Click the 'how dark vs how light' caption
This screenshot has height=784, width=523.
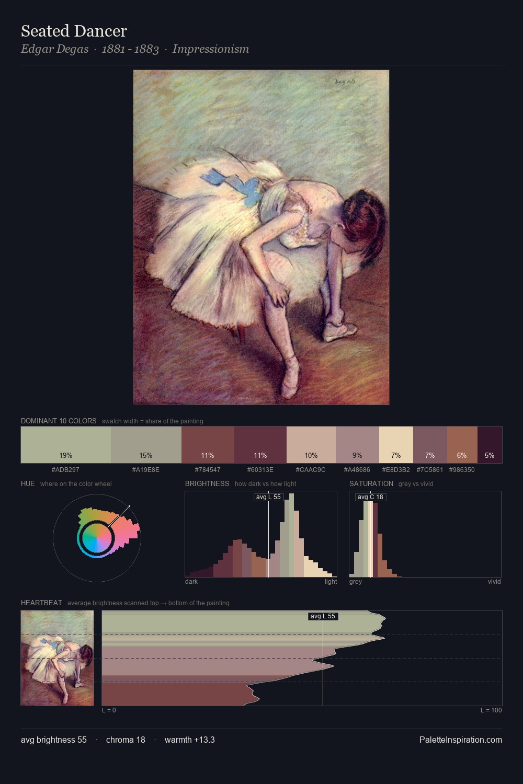(265, 484)
